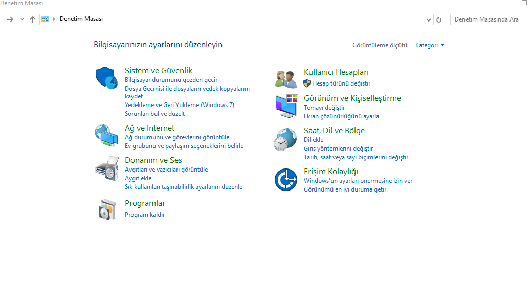Click the Program kaldır link
Screen dimensions: 532x295
coord(145,215)
